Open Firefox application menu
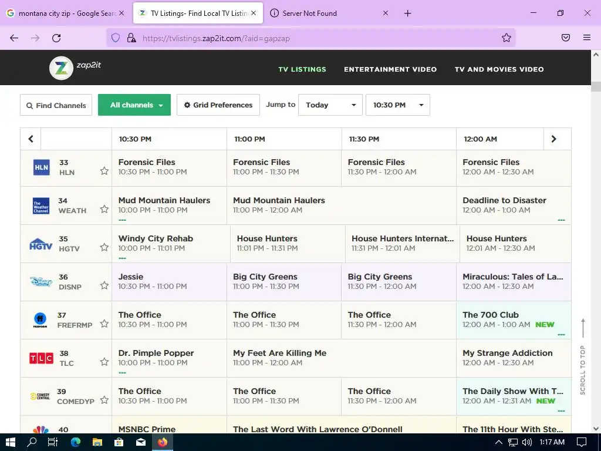Image resolution: width=601 pixels, height=451 pixels. pos(587,38)
